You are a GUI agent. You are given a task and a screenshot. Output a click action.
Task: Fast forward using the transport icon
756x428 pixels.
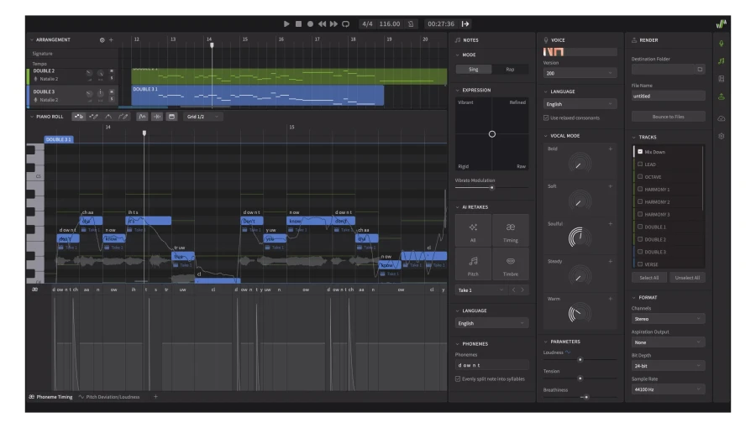[x=333, y=23]
